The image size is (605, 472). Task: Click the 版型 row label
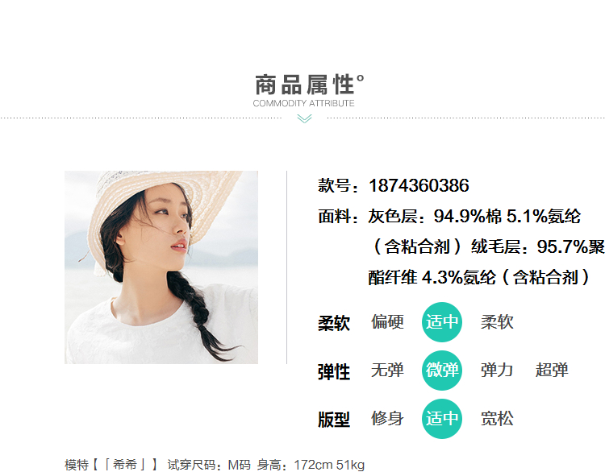point(334,420)
